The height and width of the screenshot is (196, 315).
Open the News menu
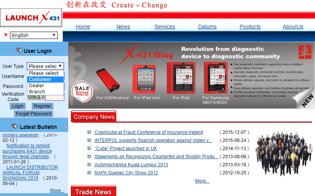click(x=123, y=27)
